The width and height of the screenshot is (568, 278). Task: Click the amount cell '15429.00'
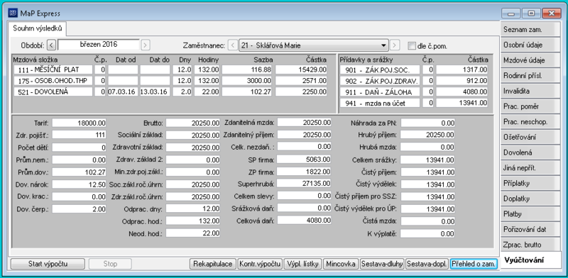301,69
